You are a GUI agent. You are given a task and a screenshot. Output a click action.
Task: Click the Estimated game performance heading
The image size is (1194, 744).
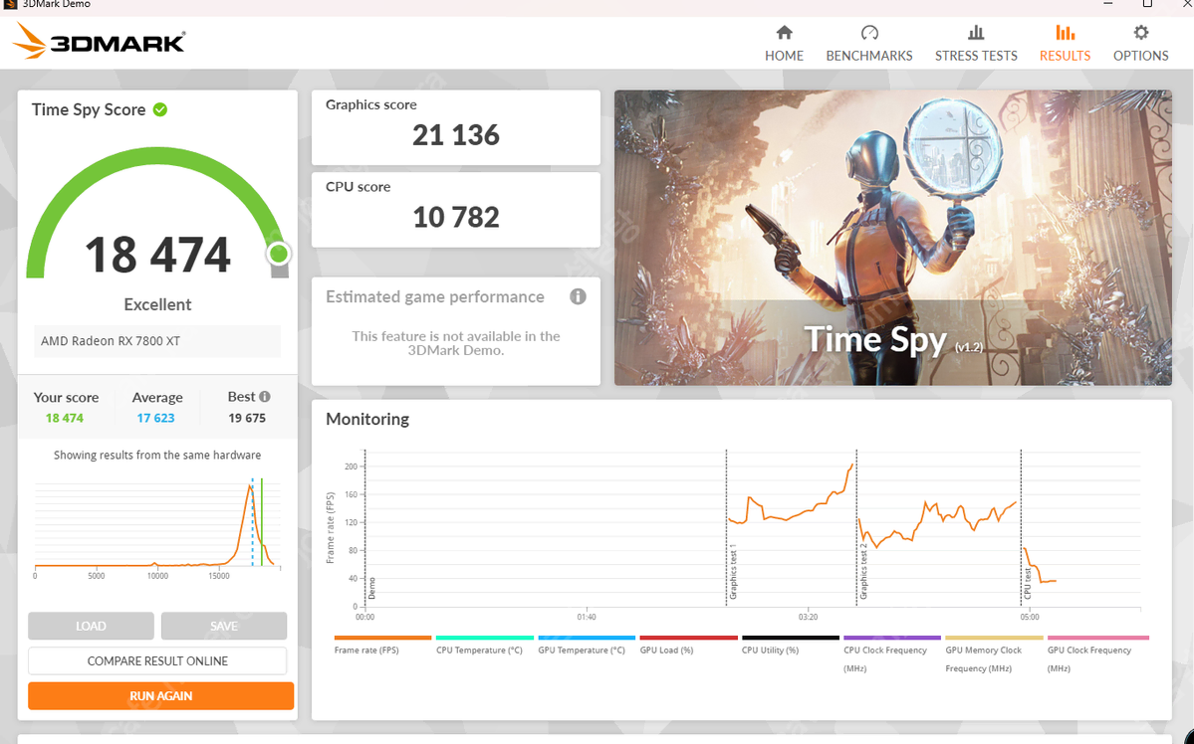click(435, 296)
